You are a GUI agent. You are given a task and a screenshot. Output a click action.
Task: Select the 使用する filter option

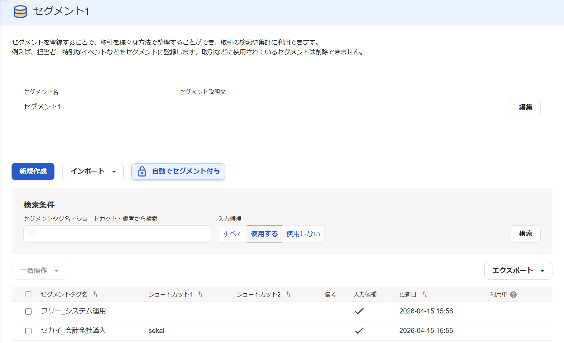click(264, 234)
